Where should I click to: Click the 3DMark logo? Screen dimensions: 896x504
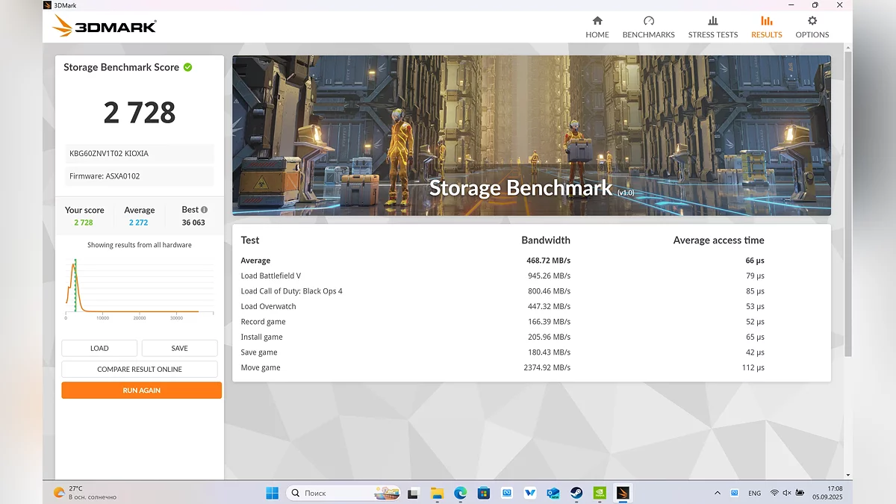click(105, 27)
